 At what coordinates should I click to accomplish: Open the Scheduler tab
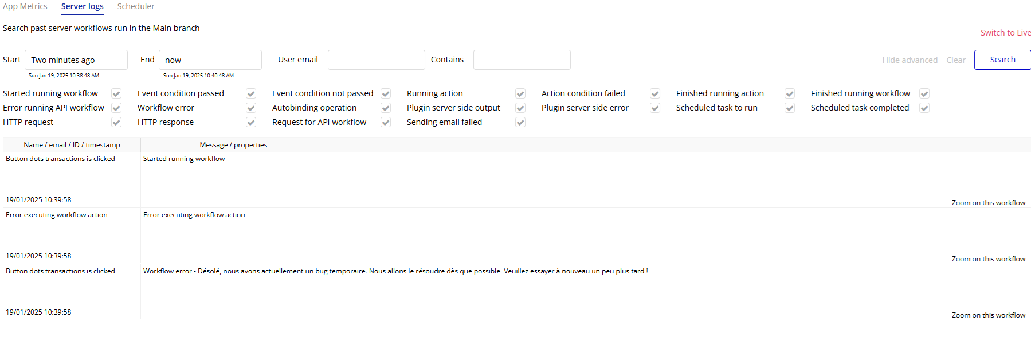(x=136, y=6)
